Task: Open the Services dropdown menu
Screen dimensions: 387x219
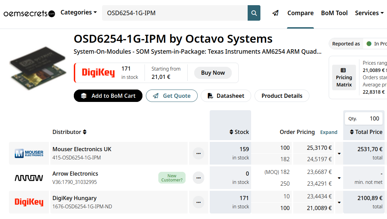Action: [369, 13]
